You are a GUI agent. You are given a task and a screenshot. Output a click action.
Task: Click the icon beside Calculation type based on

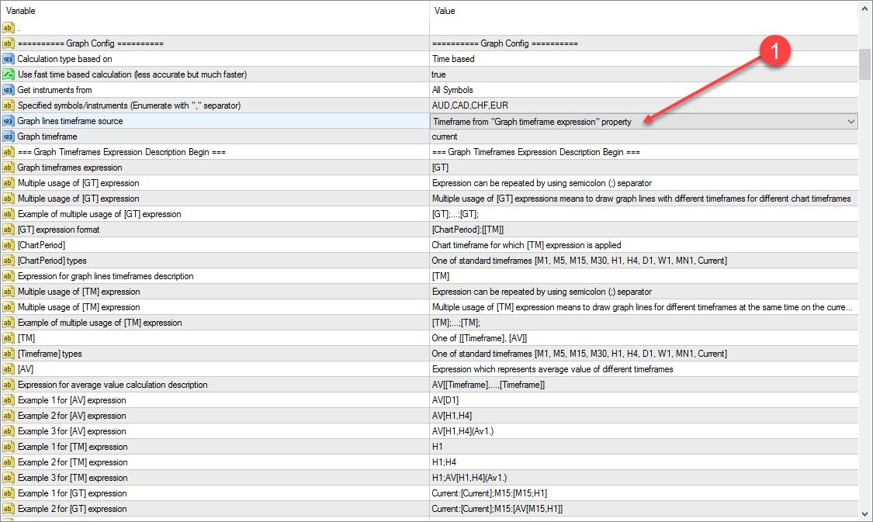[x=9, y=59]
